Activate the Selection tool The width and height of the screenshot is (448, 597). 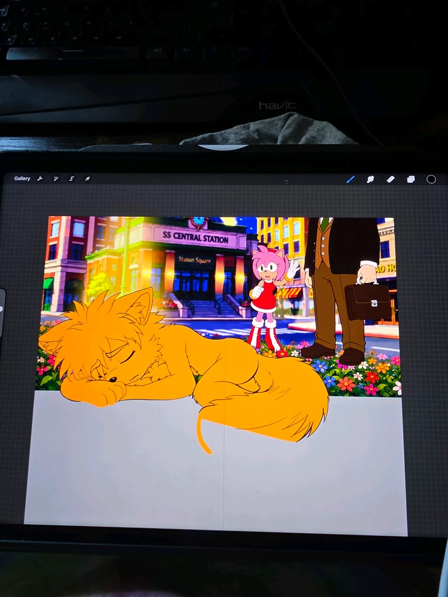click(x=71, y=179)
